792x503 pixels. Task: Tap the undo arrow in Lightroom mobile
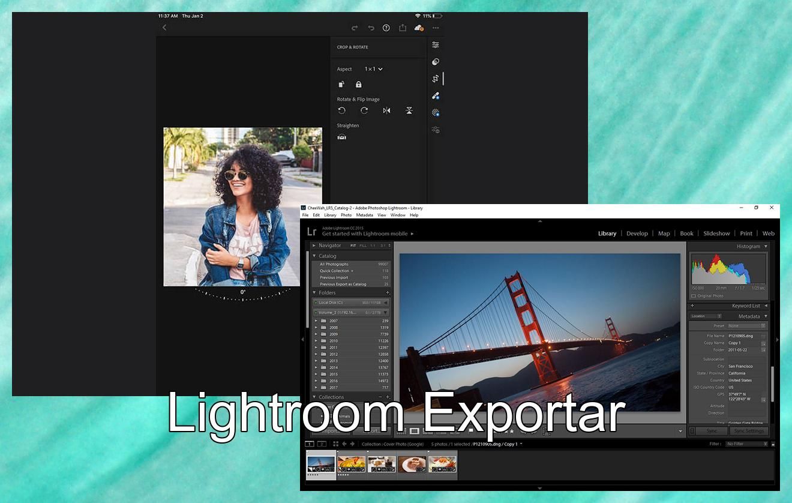[371, 28]
